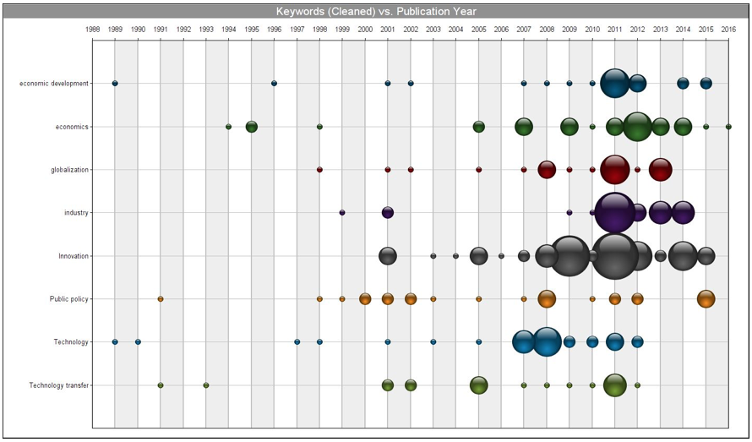Click the small Technology dot at 1990
The image size is (752, 442).
pos(138,341)
